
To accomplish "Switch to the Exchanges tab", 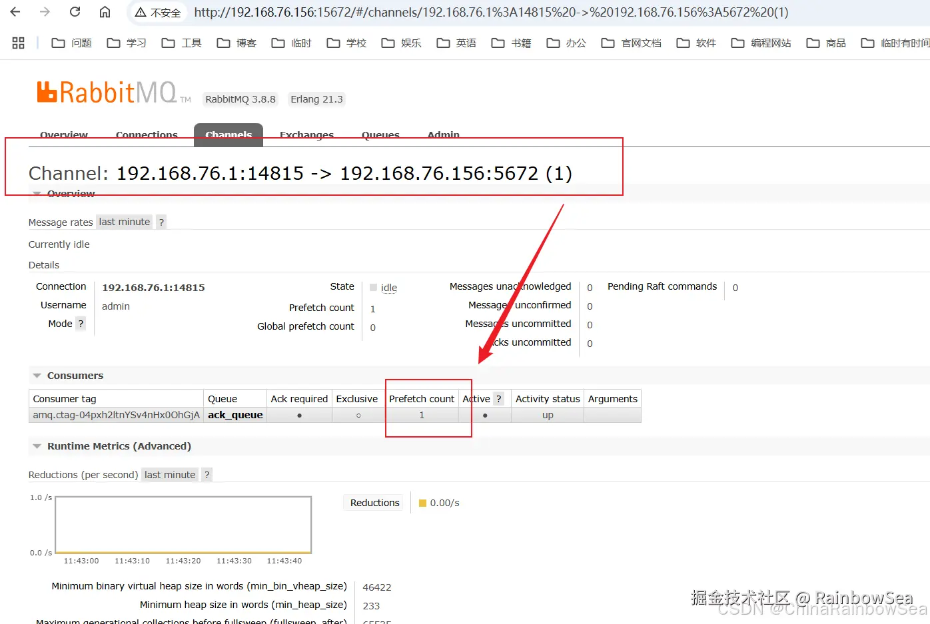I will pyautogui.click(x=306, y=135).
